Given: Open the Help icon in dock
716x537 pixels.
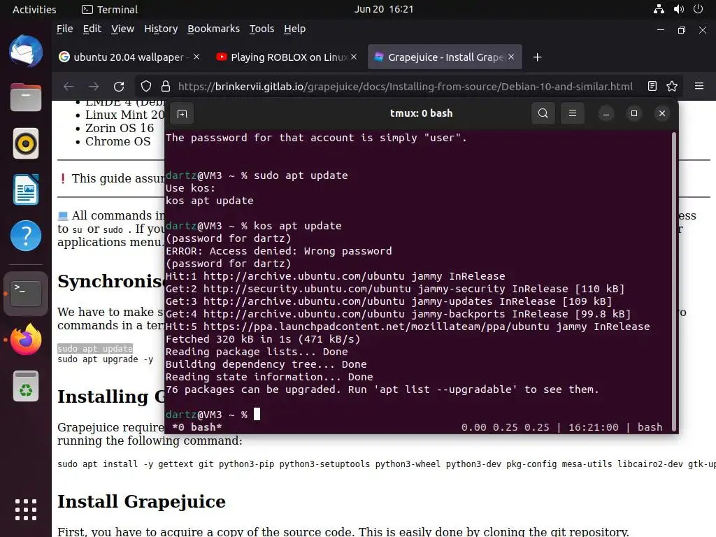Looking at the screenshot, I should point(26,236).
